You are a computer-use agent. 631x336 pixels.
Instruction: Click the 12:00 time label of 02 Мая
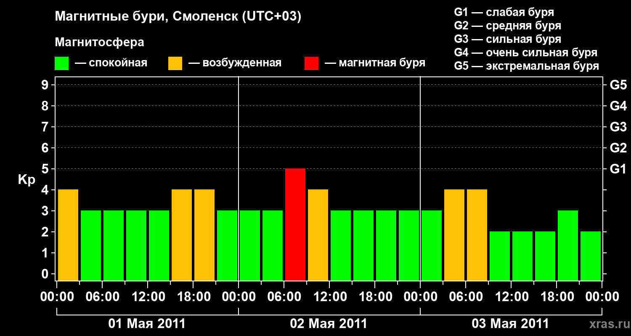(x=329, y=297)
